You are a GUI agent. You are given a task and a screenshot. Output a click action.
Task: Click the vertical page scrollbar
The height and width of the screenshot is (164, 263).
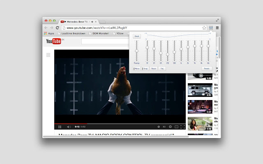coord(219,48)
